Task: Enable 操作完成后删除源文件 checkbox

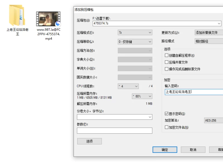Action: point(167,69)
